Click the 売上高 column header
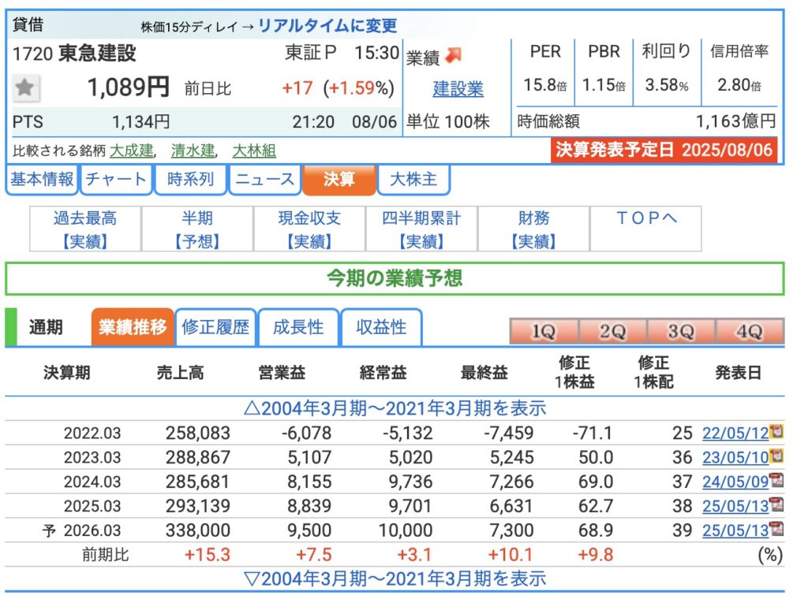The image size is (808, 595). 181,373
